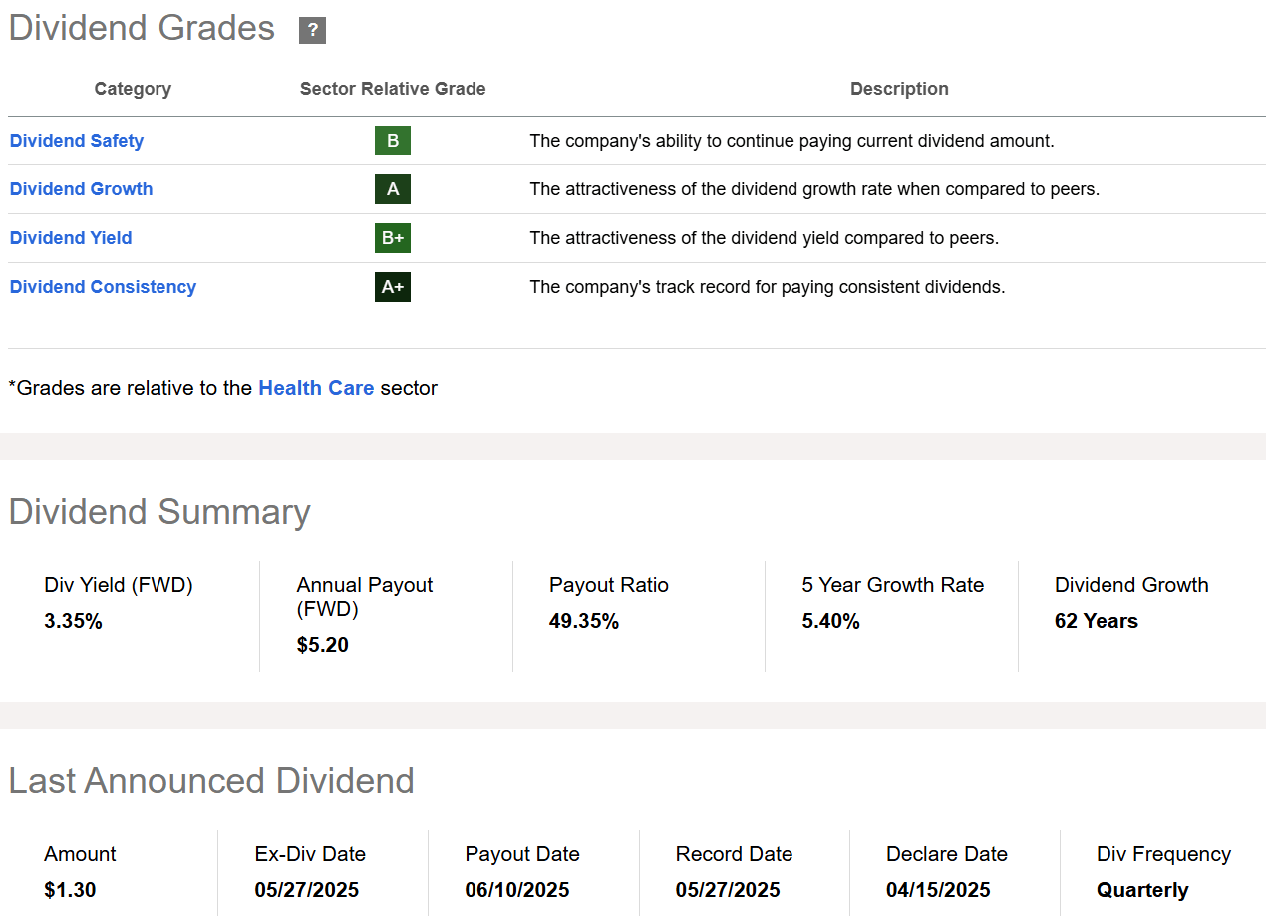Screen dimensions: 1266x919
Task: Click the B+ grade badge for Dividend Yield
Action: tap(392, 238)
